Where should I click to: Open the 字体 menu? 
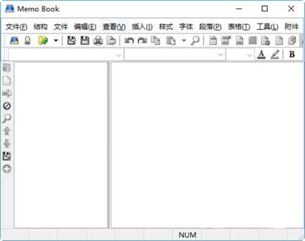[186, 26]
